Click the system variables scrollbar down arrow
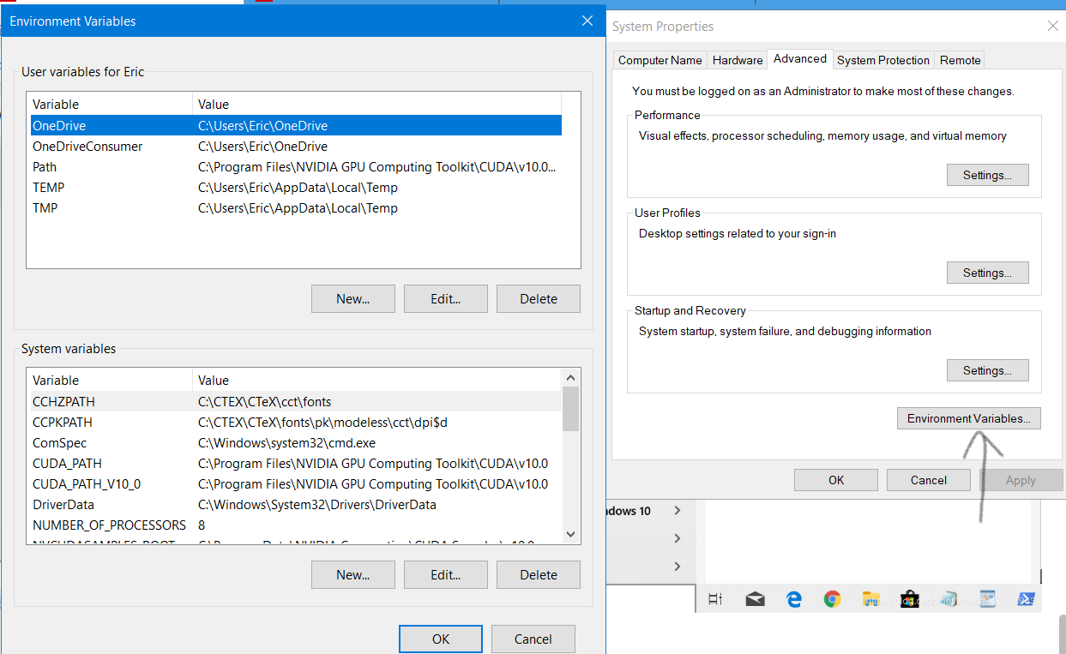 571,534
